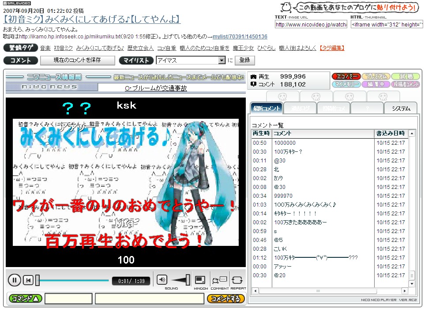Switch to the 過去ログ tab
Viewport: 428px width, 309px height.
(x=300, y=108)
